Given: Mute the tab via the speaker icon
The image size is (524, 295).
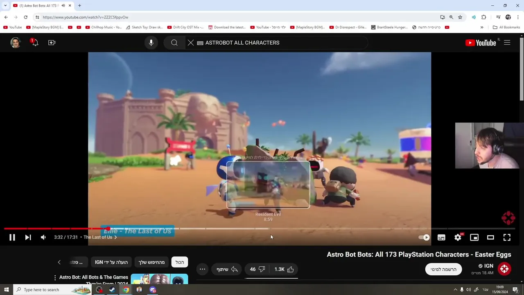Looking at the screenshot, I should click(x=63, y=6).
